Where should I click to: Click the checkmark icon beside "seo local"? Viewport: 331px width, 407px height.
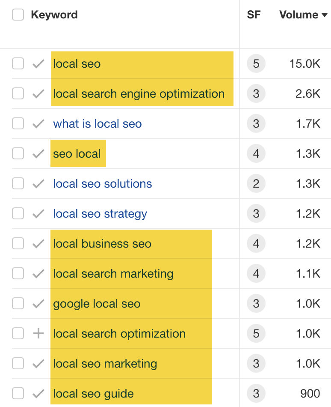37,153
